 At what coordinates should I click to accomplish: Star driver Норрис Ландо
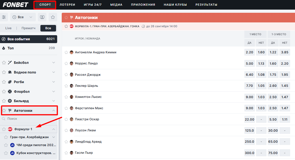coord(66,63)
